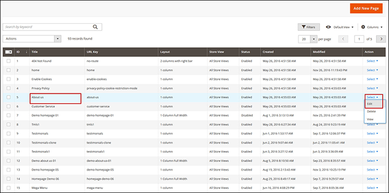This screenshot has width=389, height=193.
Task: Open Select action for 404 Not Found
Action: 372,61
